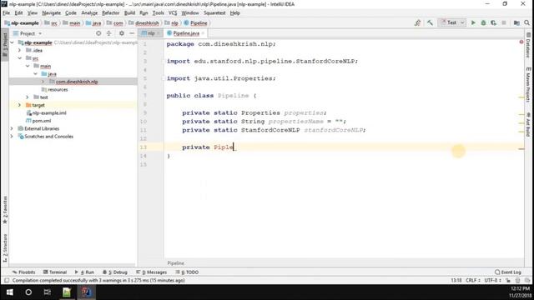The height and width of the screenshot is (300, 534).
Task: Expand Scratches and Consoles node
Action: point(13,137)
